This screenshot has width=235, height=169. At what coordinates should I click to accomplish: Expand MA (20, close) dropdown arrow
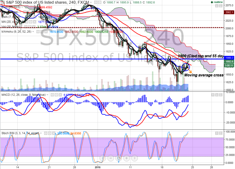(22, 22)
